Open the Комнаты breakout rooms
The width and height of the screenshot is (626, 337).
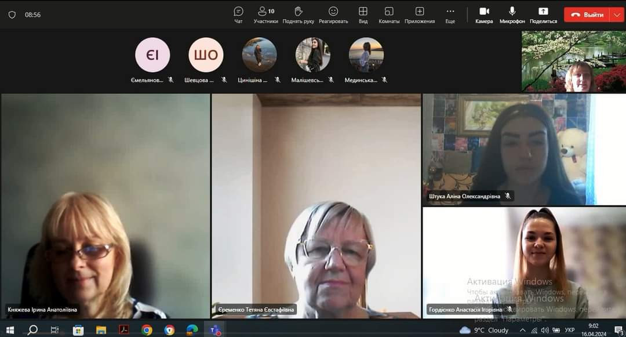[389, 15]
